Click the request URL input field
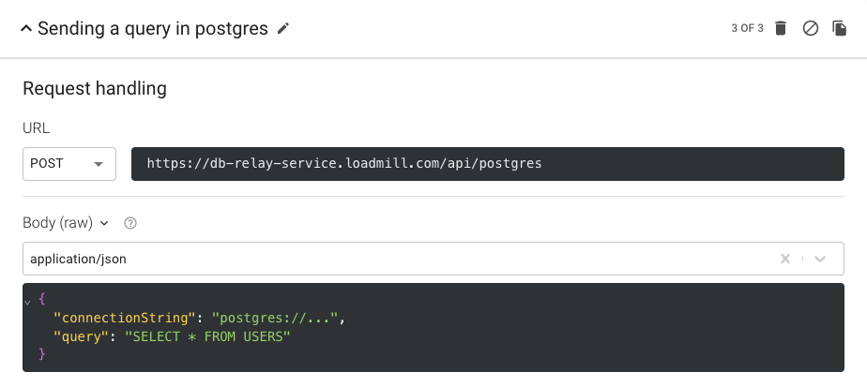 tap(488, 163)
